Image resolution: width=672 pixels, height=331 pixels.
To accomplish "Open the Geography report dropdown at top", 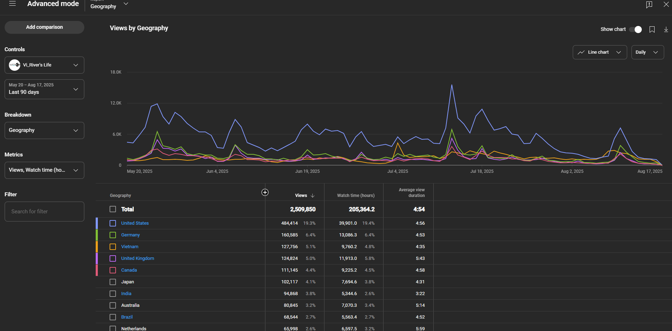I will [109, 5].
